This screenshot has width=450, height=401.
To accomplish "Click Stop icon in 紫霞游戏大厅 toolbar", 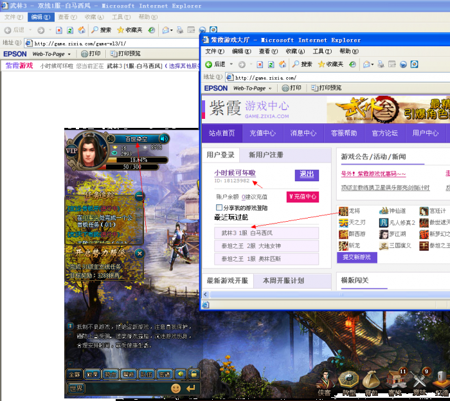I will coord(260,64).
